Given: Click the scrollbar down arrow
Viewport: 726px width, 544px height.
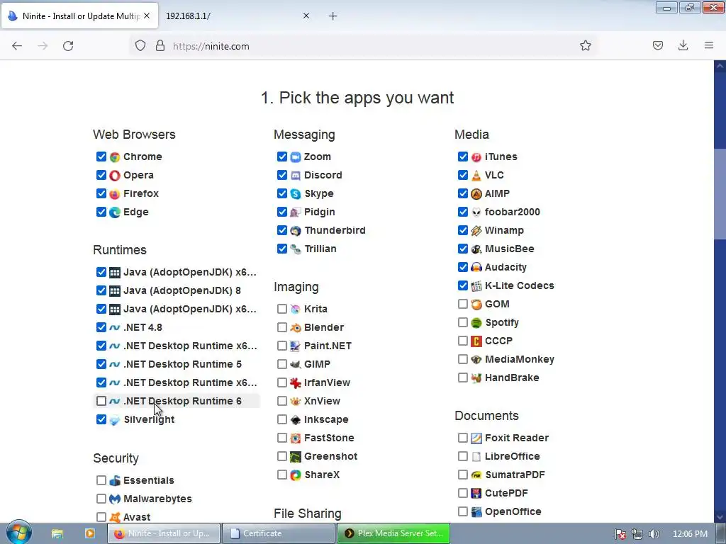Looking at the screenshot, I should click(720, 517).
